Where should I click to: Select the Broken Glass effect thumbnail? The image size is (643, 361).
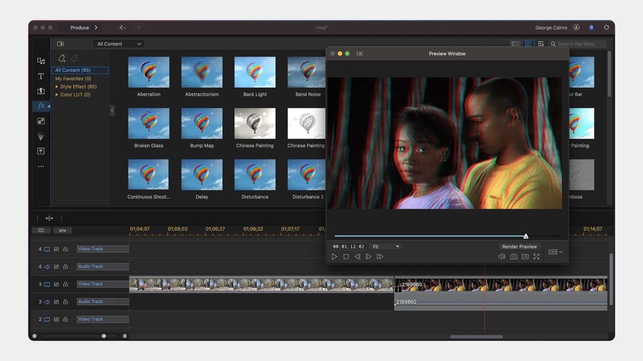click(x=149, y=124)
